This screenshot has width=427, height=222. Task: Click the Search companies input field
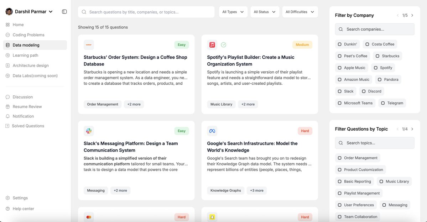[x=375, y=29]
